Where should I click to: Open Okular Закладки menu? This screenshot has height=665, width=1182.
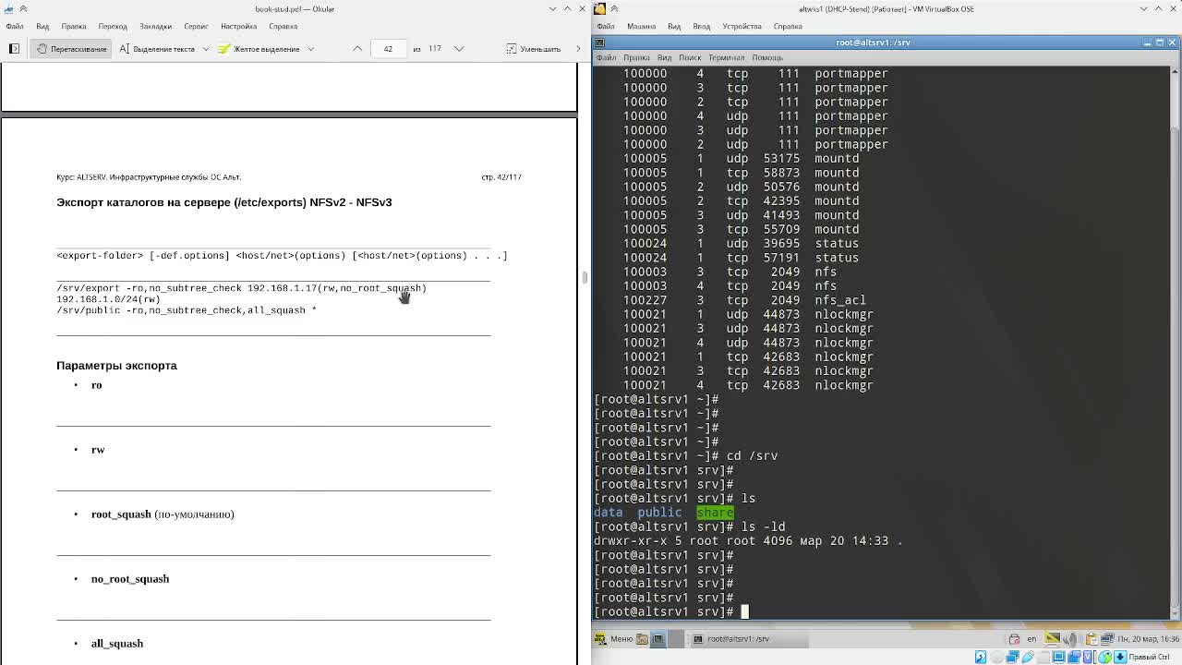pos(156,26)
